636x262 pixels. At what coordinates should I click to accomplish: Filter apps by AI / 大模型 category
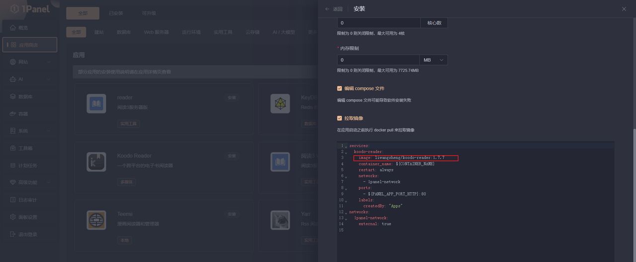click(284, 32)
